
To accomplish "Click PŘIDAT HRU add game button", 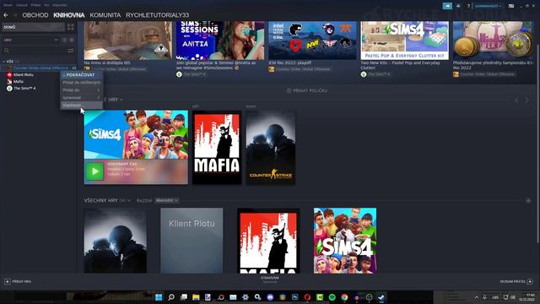I will click(18, 281).
